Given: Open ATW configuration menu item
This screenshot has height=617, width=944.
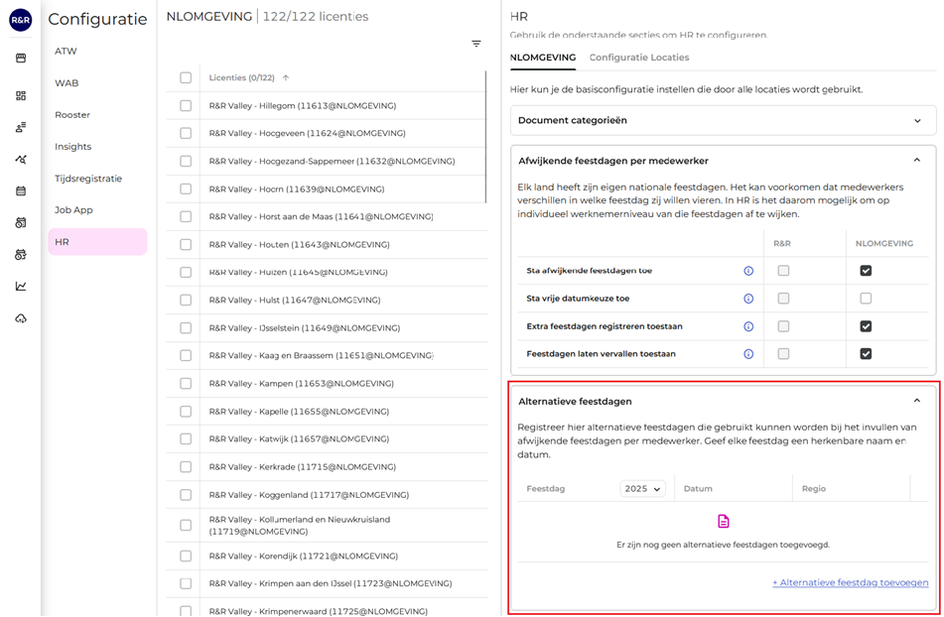Looking at the screenshot, I should pos(97,52).
